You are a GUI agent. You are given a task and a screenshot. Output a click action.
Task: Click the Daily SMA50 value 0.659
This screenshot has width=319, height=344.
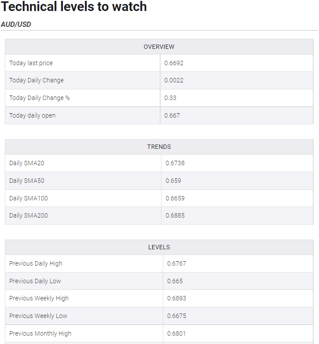tap(173, 181)
